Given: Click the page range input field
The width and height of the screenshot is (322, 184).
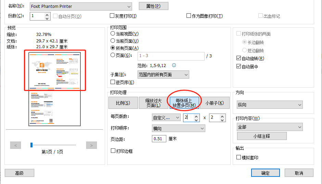Looking at the screenshot, I should point(171,56).
